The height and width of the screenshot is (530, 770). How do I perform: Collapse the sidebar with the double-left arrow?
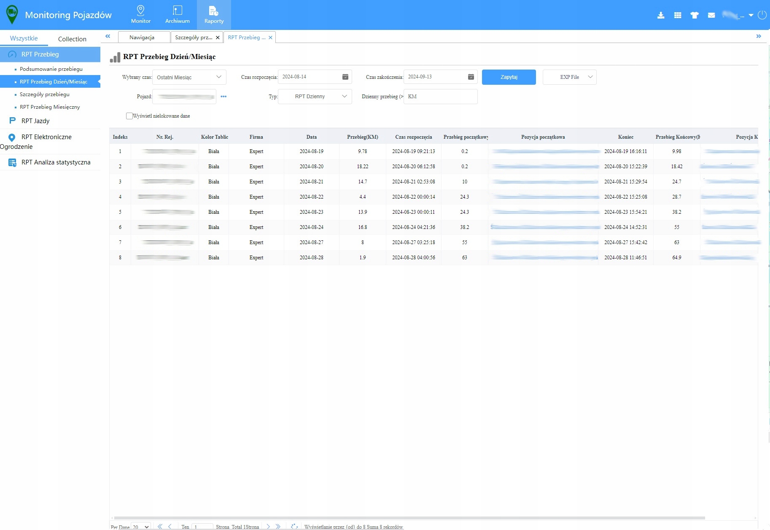(x=108, y=36)
